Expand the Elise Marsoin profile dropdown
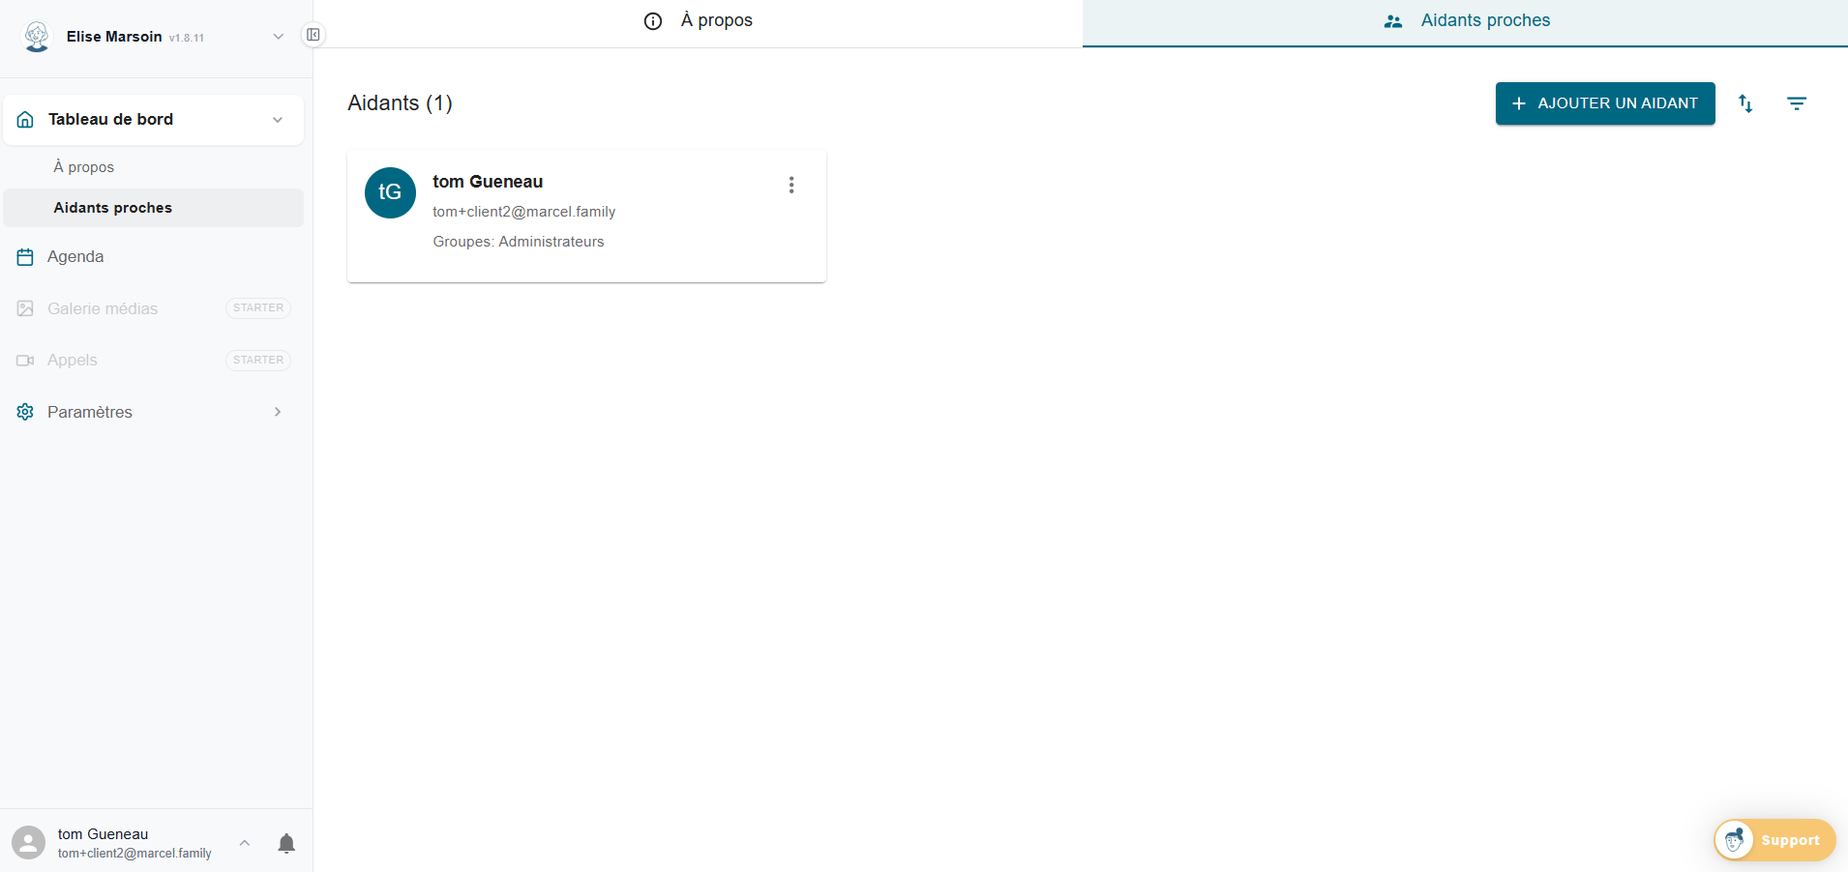 (278, 37)
